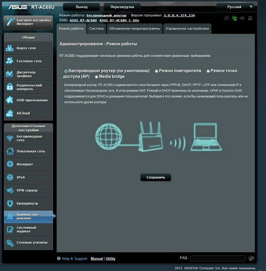Open the Manual link in footer
The image size is (266, 271).
click(x=97, y=259)
